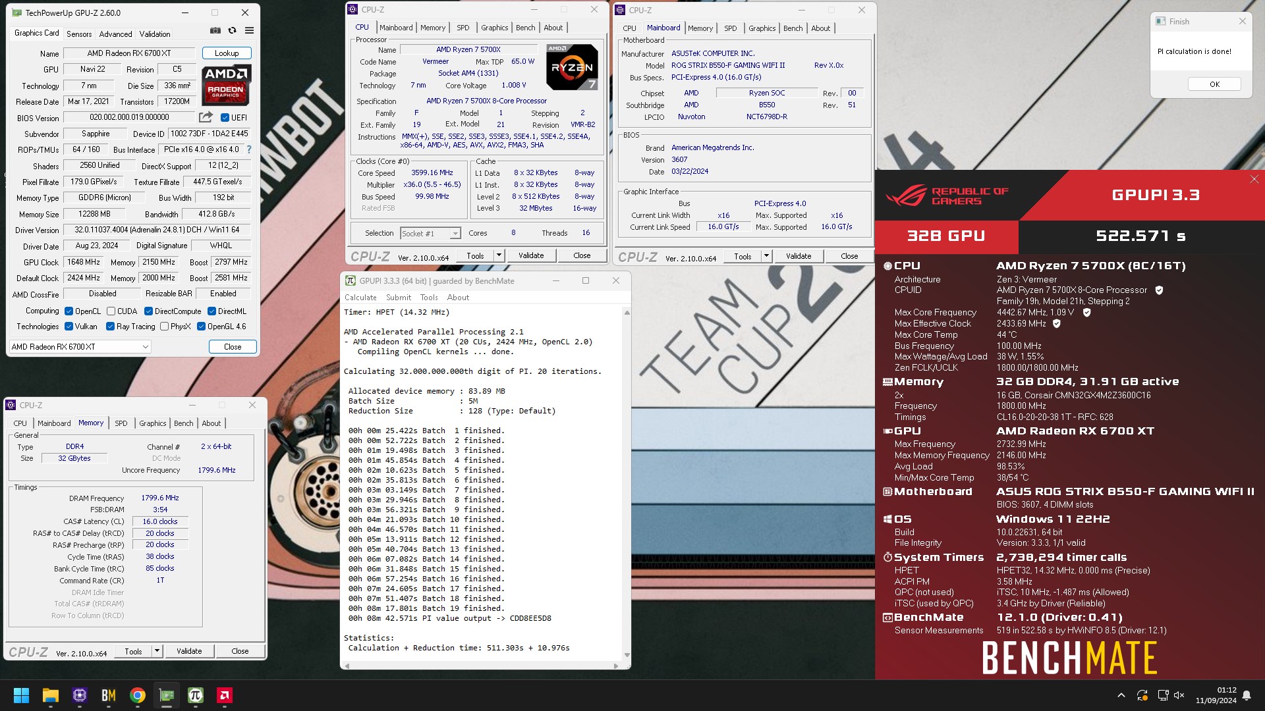The image size is (1265, 711).
Task: Toggle DirectML checkbox
Action: coord(211,311)
